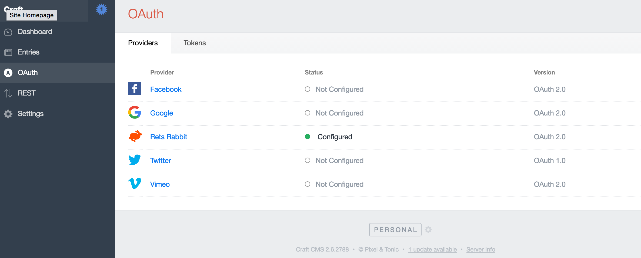Click Facebook's empty status circle

308,89
